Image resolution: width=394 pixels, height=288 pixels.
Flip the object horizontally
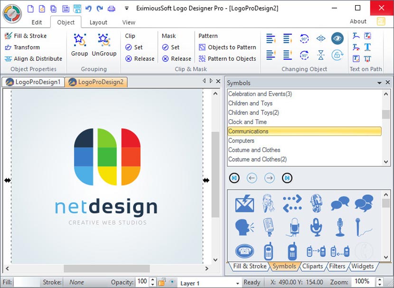(321, 39)
